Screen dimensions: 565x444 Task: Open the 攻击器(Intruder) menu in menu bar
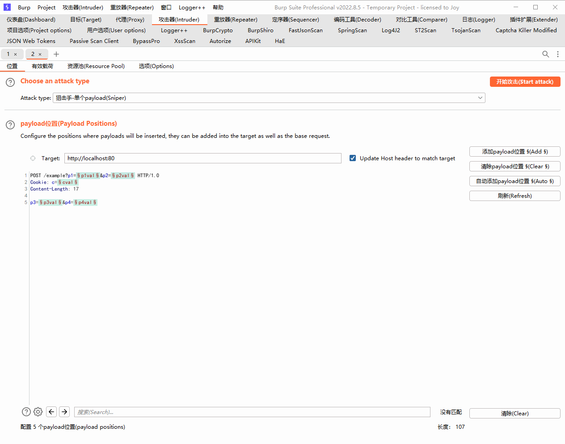point(83,8)
